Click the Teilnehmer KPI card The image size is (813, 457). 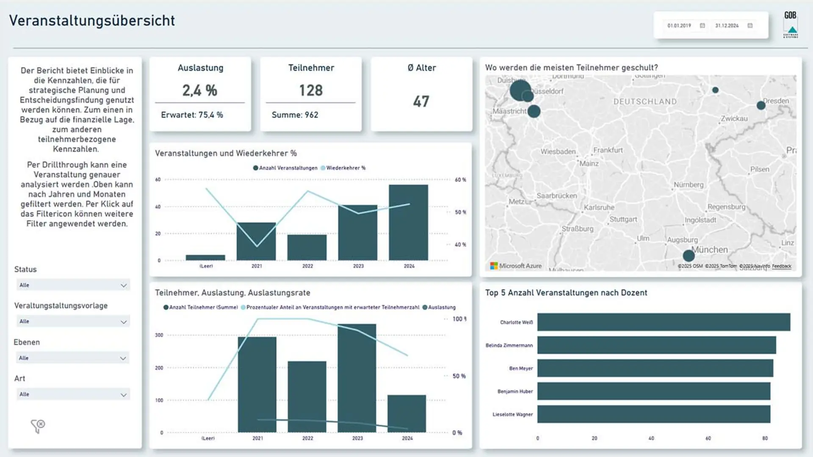point(310,91)
